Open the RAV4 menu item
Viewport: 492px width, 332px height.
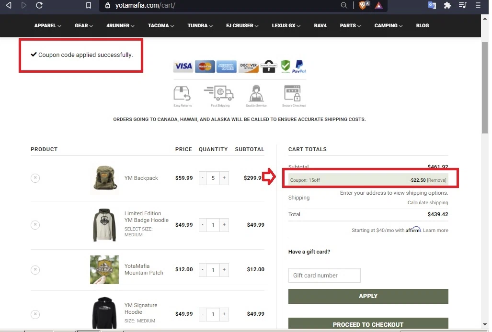coord(320,26)
